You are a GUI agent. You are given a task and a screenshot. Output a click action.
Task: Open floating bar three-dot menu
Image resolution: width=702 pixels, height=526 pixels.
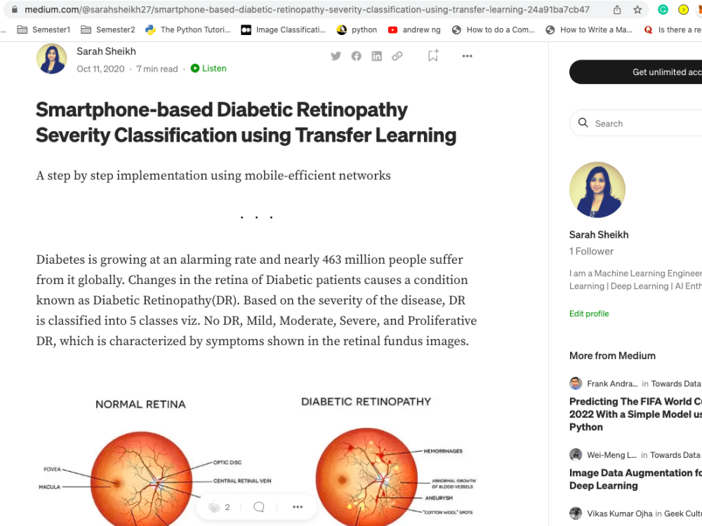(x=298, y=507)
